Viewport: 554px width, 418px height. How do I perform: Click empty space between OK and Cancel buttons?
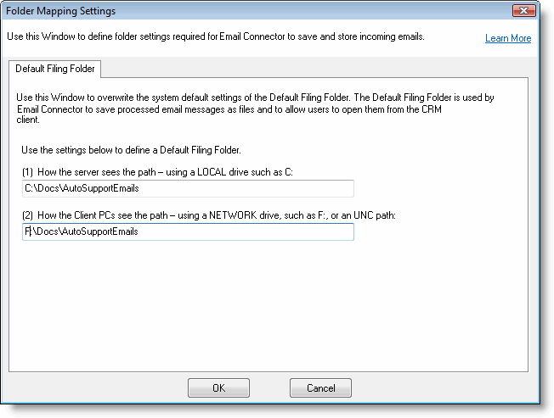[269, 387]
